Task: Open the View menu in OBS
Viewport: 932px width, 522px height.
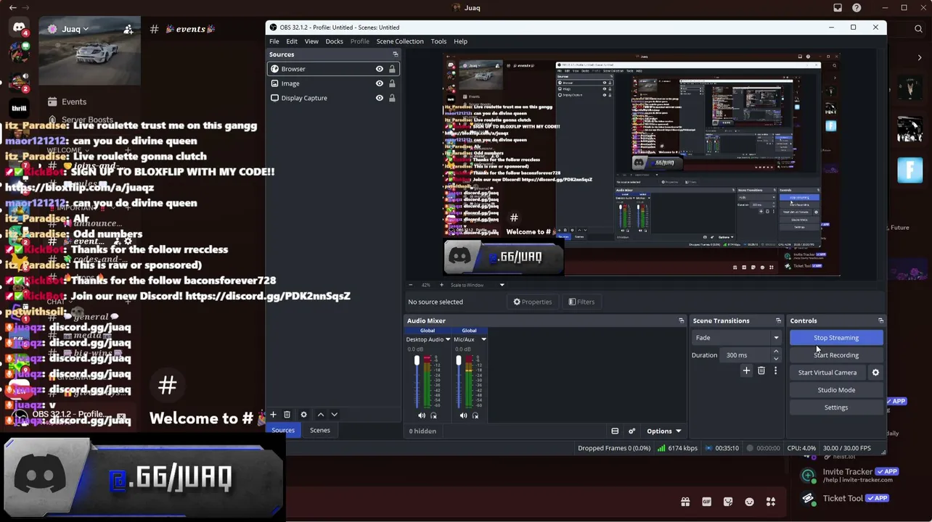Action: [311, 41]
